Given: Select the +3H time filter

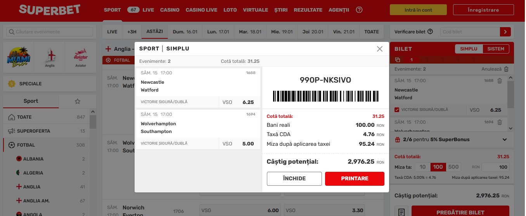Looking at the screenshot, I should click(132, 32).
